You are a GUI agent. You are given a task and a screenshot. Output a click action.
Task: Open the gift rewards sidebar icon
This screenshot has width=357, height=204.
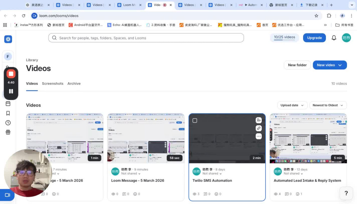8,132
